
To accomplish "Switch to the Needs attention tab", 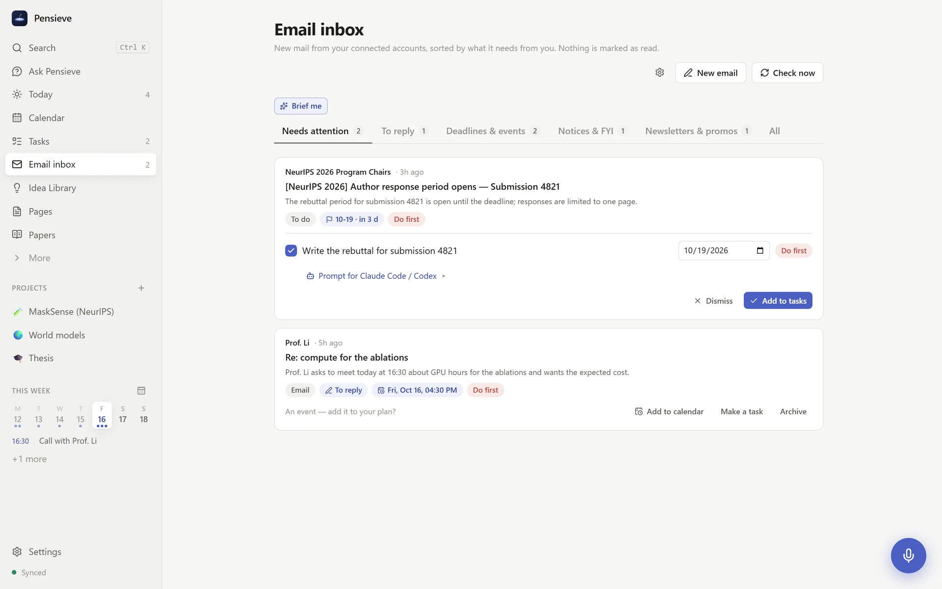I will (x=323, y=131).
